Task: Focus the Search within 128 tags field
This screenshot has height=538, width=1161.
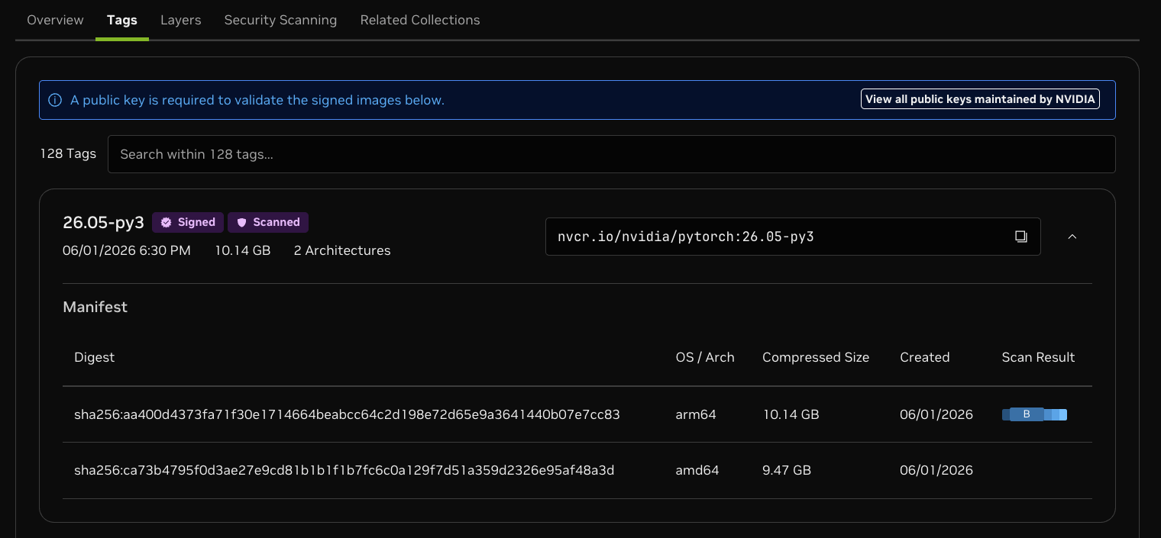Action: pyautogui.click(x=611, y=154)
